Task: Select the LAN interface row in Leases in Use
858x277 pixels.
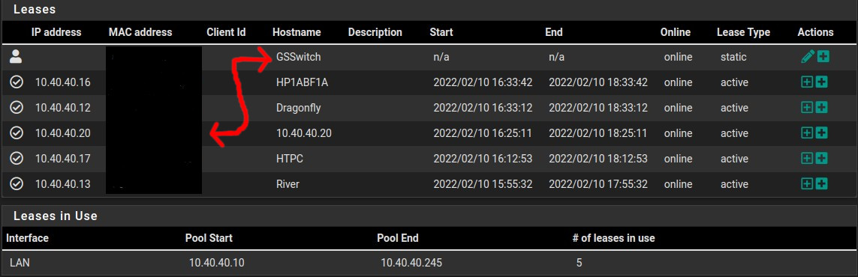Action: tap(429, 263)
